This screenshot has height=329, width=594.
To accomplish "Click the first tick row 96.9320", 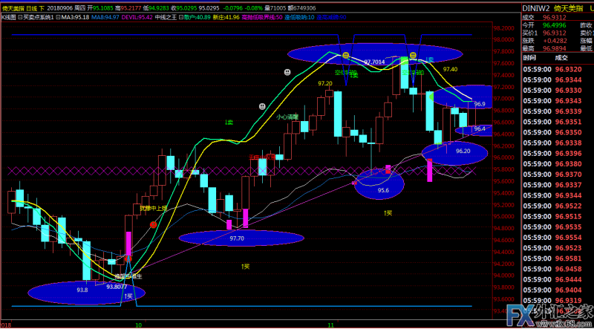I will coord(567,68).
